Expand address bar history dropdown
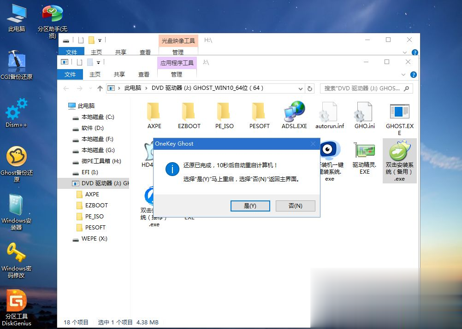 pyautogui.click(x=300, y=88)
